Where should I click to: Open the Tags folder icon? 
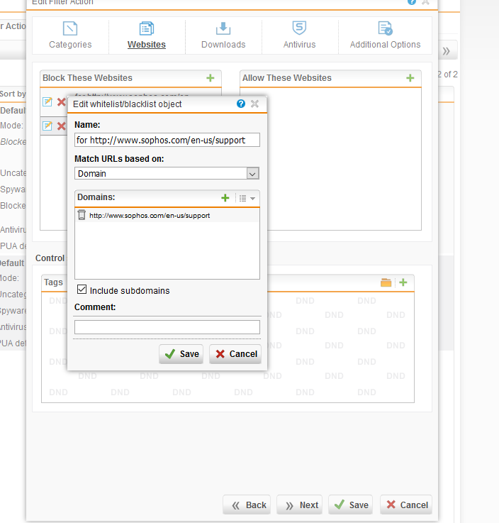386,282
